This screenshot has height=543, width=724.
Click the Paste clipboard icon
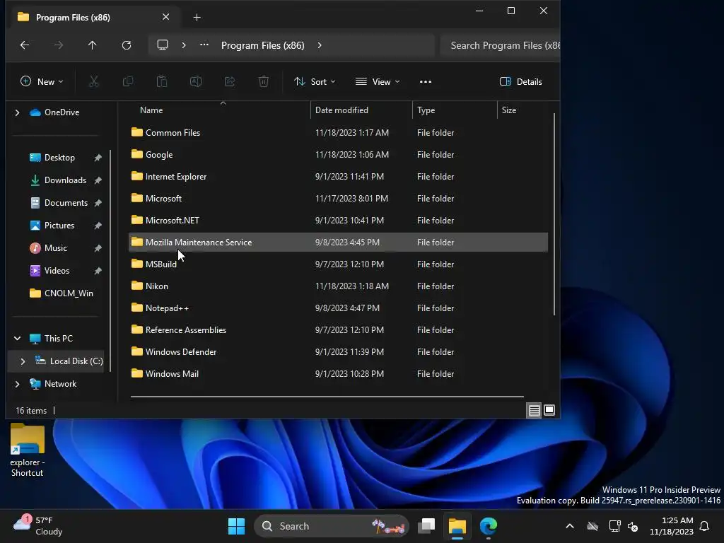coord(162,82)
